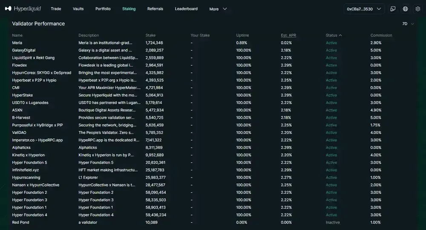Click the L1 Explorer description
426x230 pixels.
(88, 178)
